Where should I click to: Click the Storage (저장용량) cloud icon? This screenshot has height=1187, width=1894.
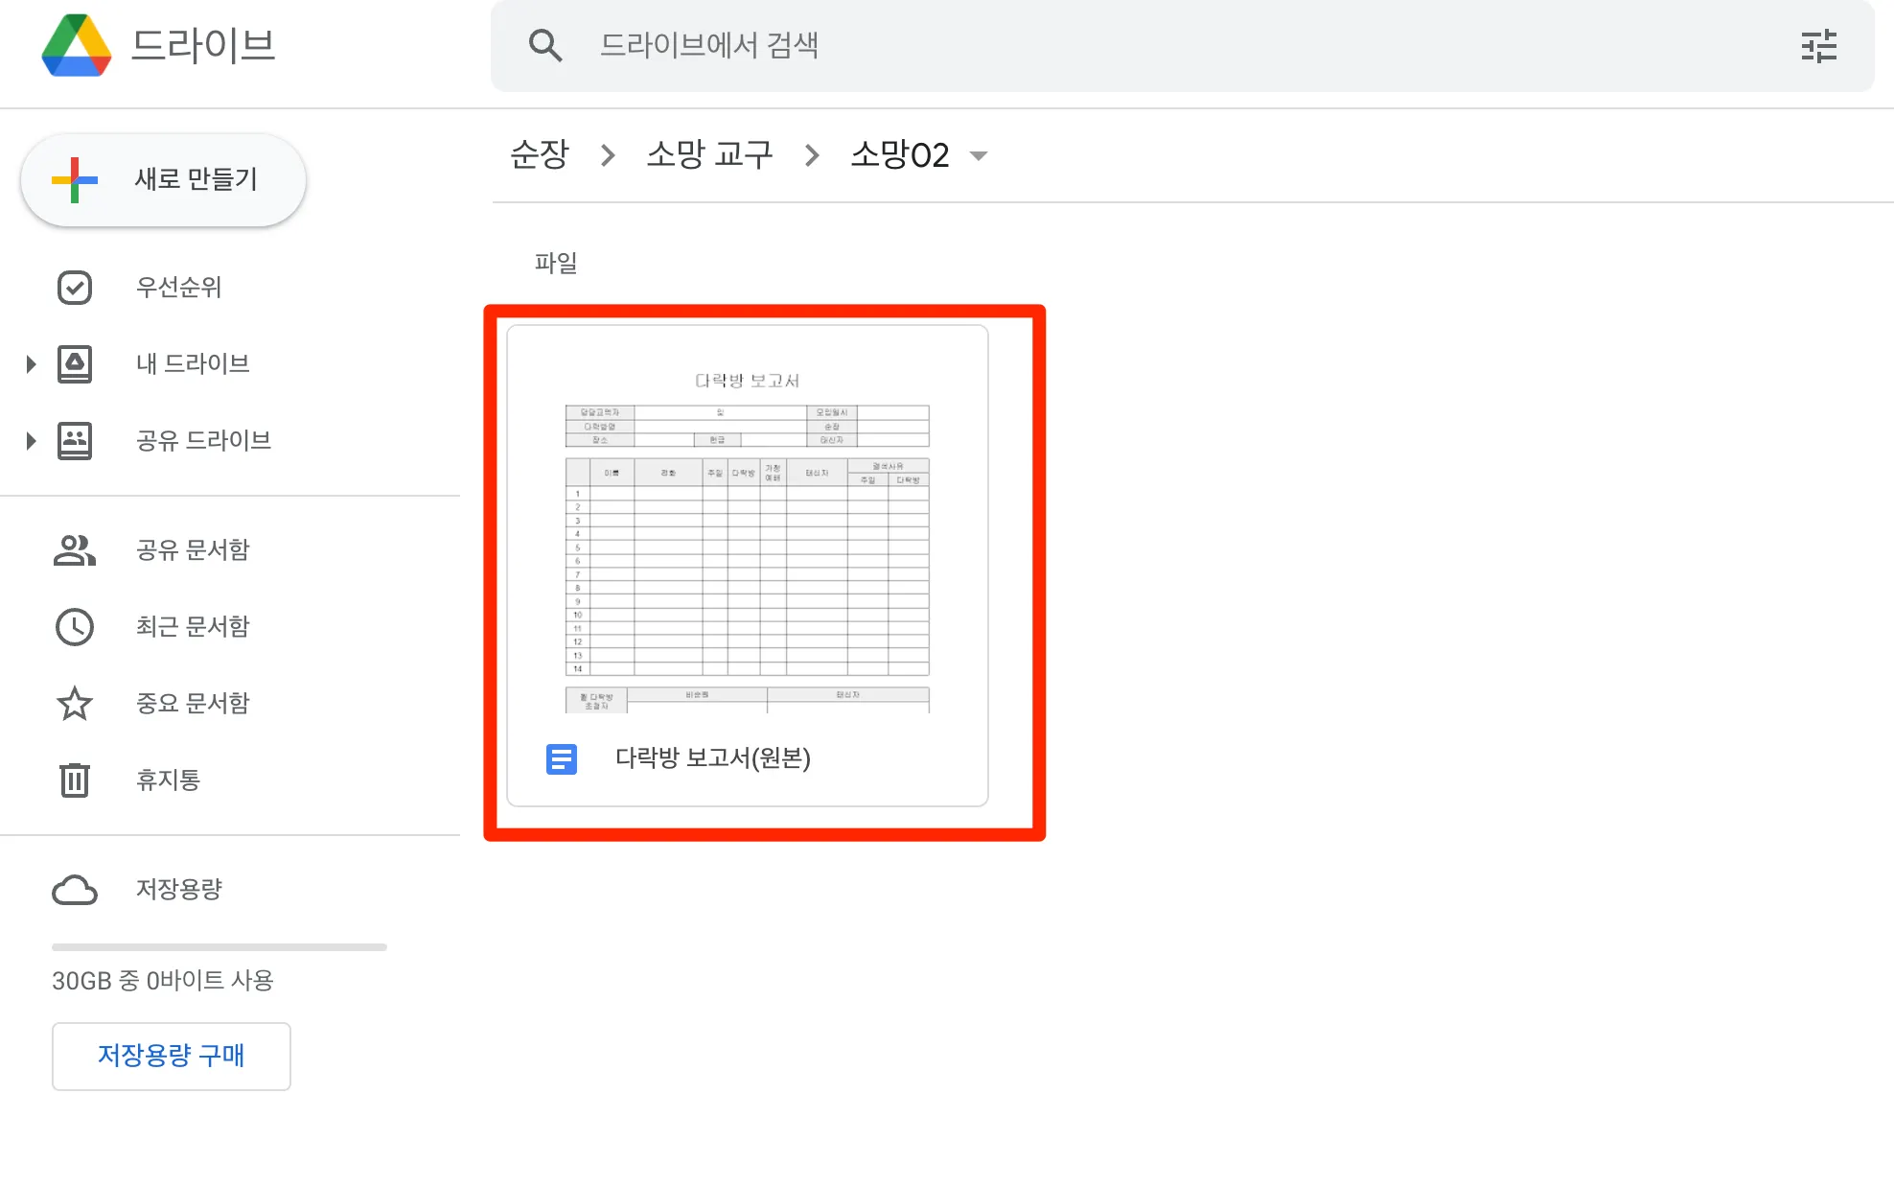tap(75, 890)
